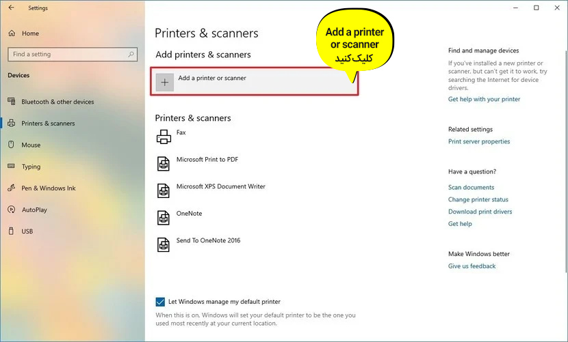Click the back arrow in Settings
The image size is (568, 342).
point(11,8)
